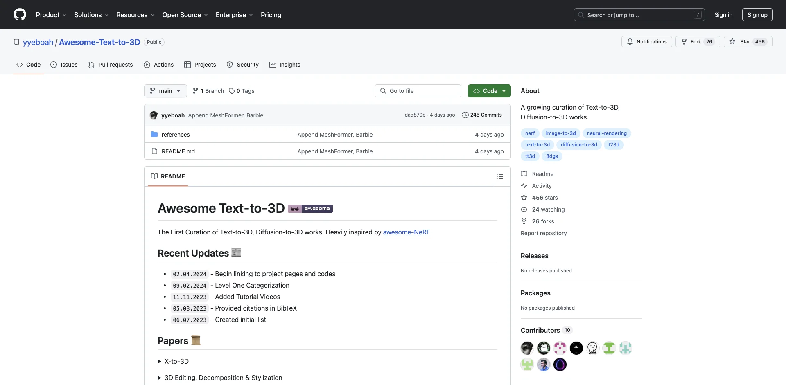
Task: Click the Sign up button
Action: [757, 15]
